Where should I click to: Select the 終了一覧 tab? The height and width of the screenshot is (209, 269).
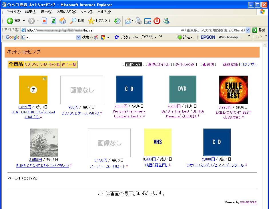point(69,64)
